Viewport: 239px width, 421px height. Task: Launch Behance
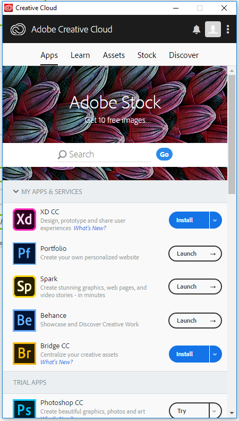click(195, 321)
